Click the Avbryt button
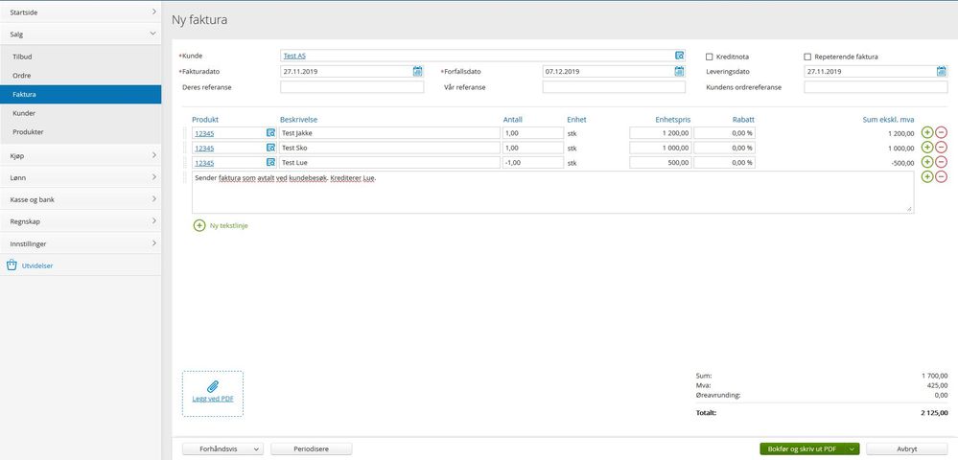The width and height of the screenshot is (958, 460). coord(906,449)
